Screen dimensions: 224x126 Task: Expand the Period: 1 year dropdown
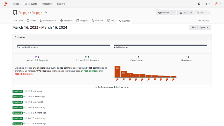(x=200, y=27)
